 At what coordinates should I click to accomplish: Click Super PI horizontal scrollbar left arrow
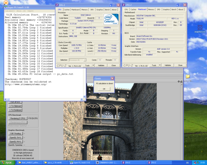coord(6,99)
